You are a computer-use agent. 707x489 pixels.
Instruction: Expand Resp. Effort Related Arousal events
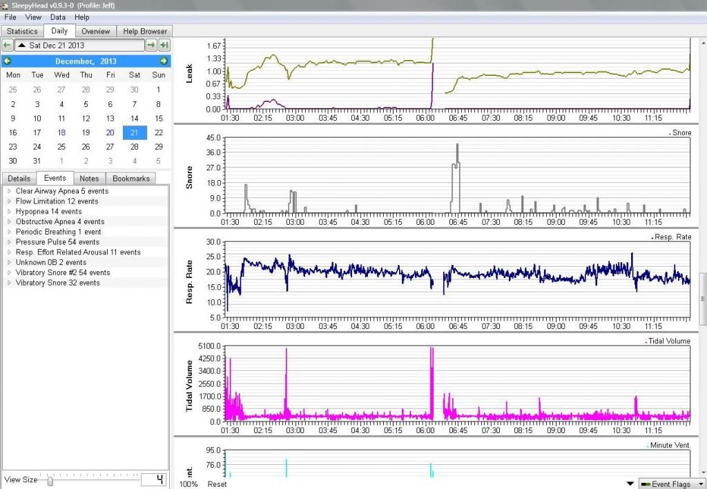click(9, 252)
